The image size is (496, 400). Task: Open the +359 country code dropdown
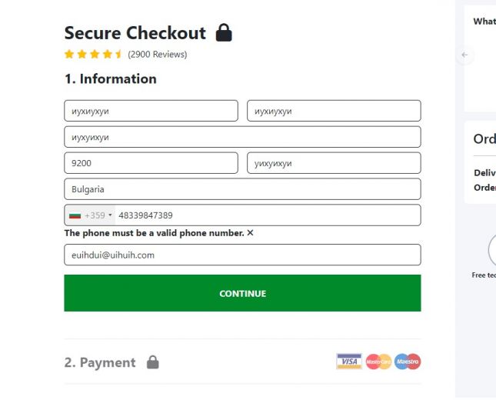99,215
